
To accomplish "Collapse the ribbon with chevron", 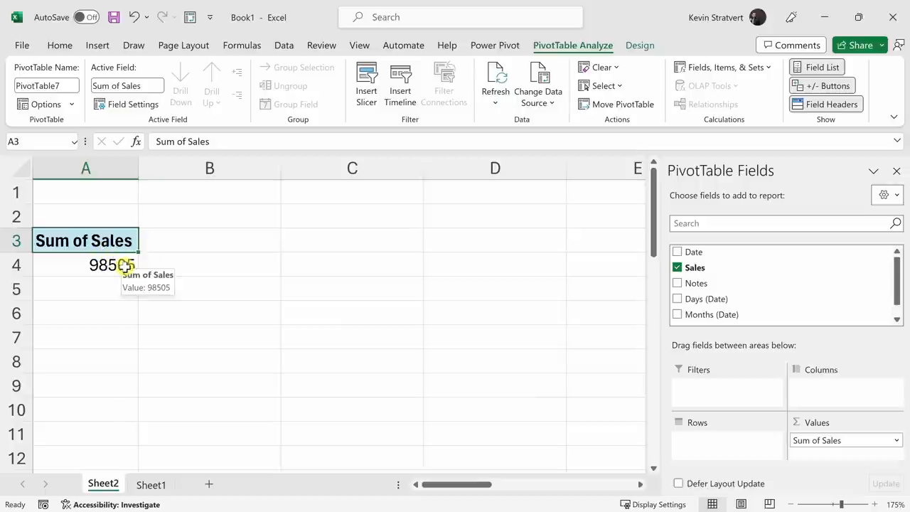I will point(894,117).
